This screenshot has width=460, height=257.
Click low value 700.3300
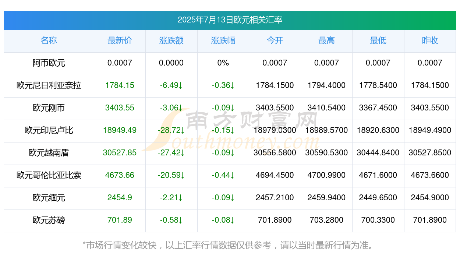point(378,220)
